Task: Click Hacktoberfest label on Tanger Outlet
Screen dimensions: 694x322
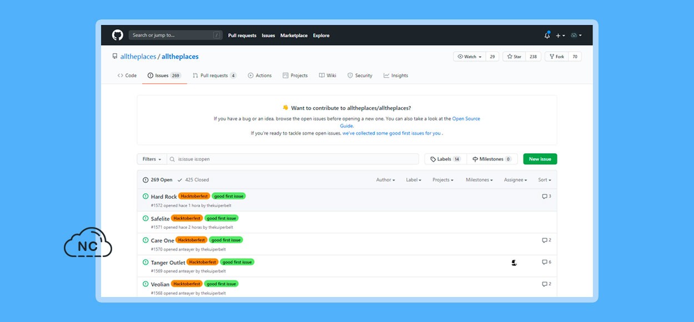Action: (203, 262)
